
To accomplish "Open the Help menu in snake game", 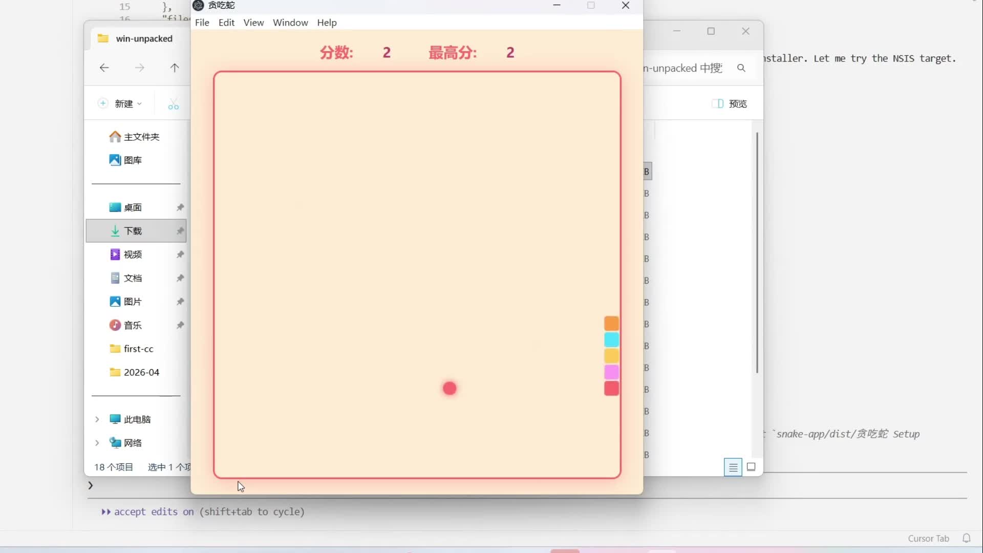I will [x=327, y=23].
